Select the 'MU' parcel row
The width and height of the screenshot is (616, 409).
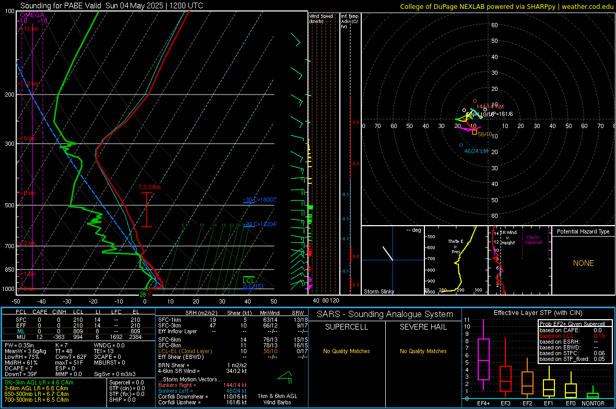(78, 337)
